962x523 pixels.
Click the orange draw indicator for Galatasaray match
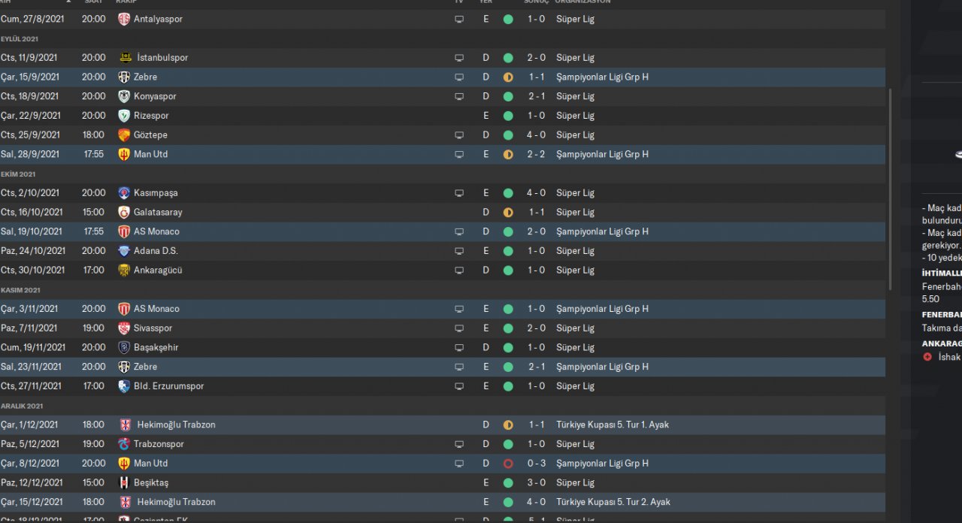[x=508, y=213]
